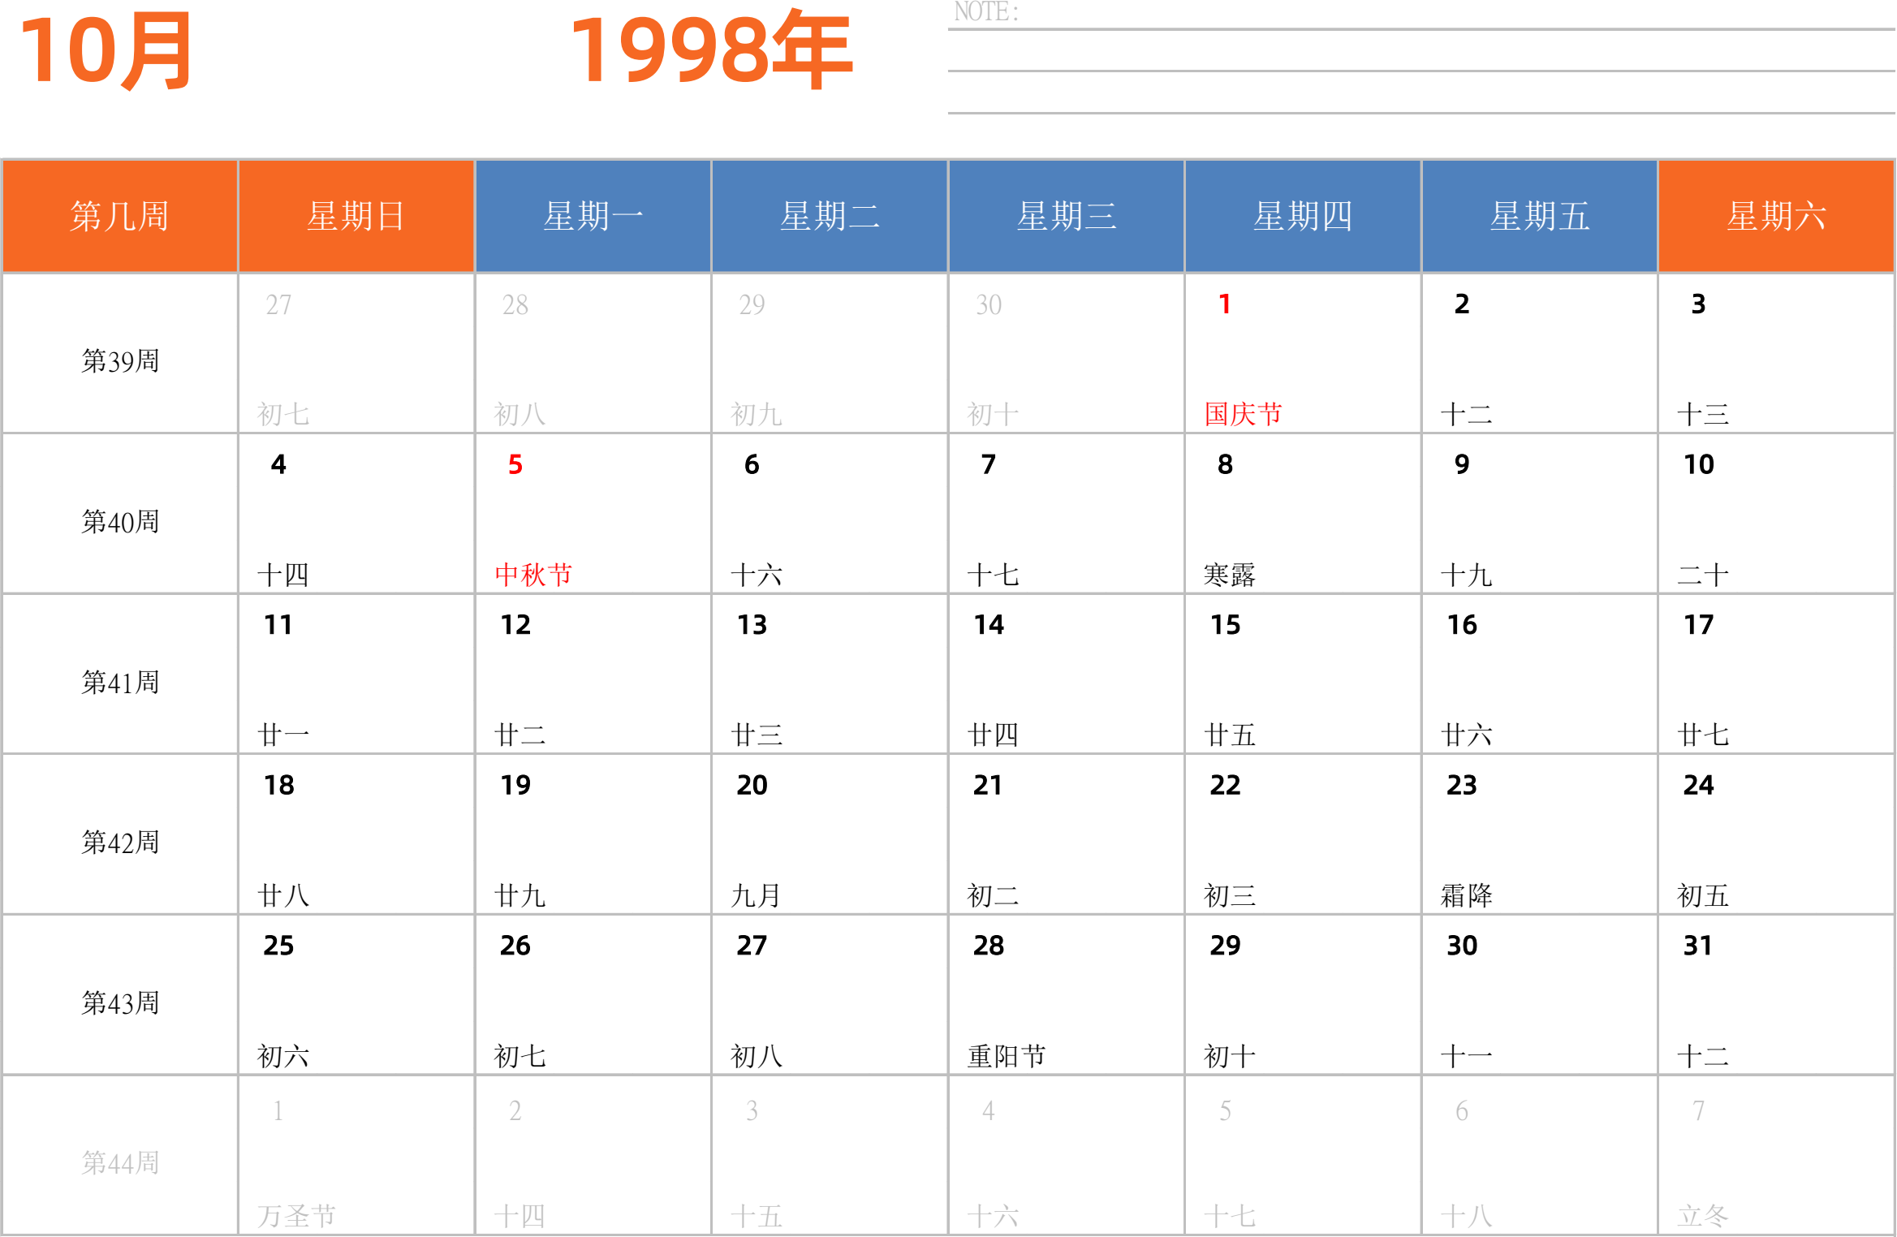Click date 14 in the Wednesday column
The image size is (1897, 1237).
point(989,625)
